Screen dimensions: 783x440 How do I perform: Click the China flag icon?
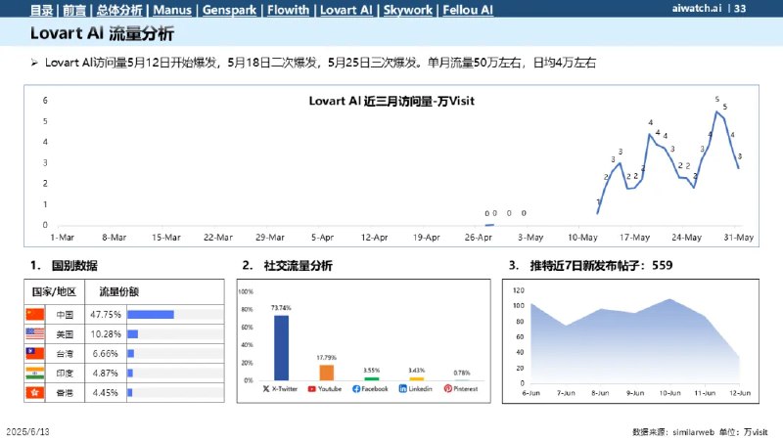[35, 314]
